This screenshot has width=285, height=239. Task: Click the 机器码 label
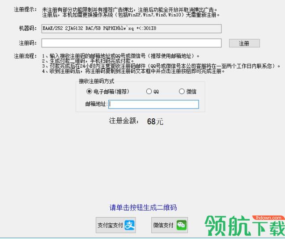(28, 28)
